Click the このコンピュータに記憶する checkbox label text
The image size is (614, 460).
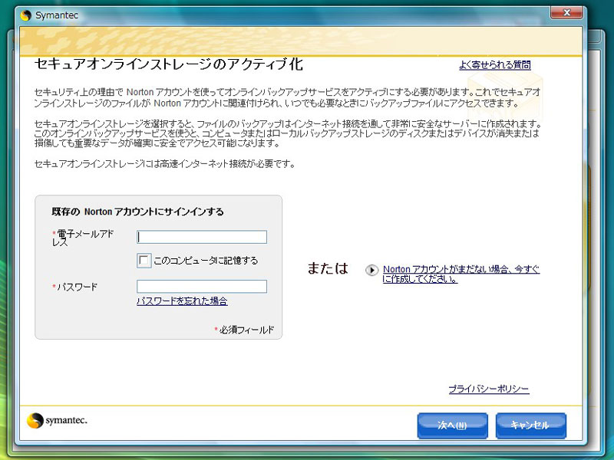(x=206, y=261)
